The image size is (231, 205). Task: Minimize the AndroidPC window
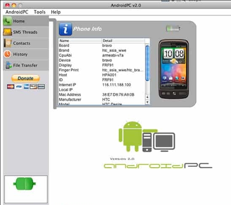[x=14, y=5]
